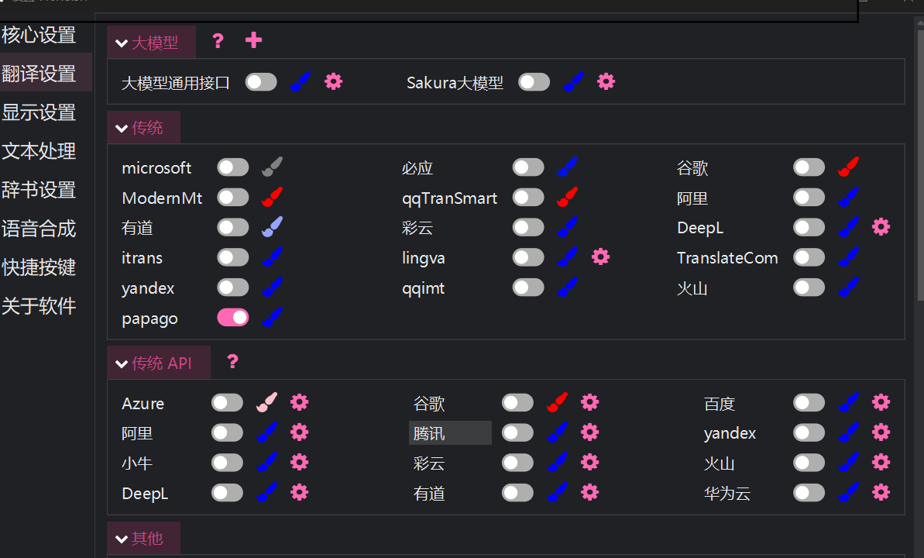Open settings gear for 华为云
This screenshot has height=558, width=924.
(881, 492)
